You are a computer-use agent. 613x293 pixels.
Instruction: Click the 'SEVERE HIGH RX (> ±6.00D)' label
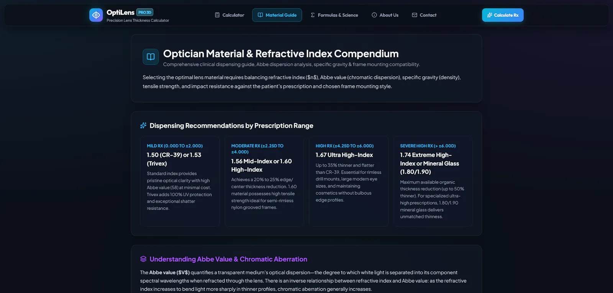[428, 146]
